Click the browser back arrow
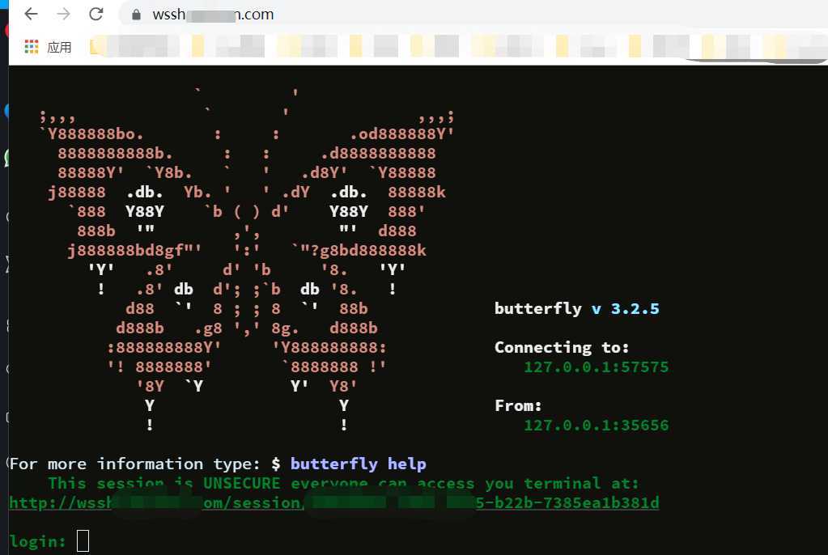This screenshot has width=828, height=555. click(31, 14)
